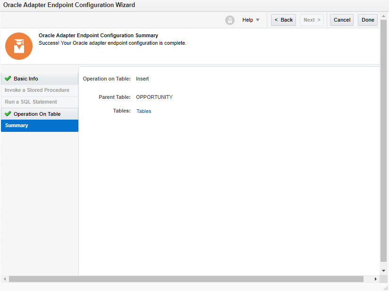Click the green checkmark beside Basic Info
The height and width of the screenshot is (291, 389).
8,79
